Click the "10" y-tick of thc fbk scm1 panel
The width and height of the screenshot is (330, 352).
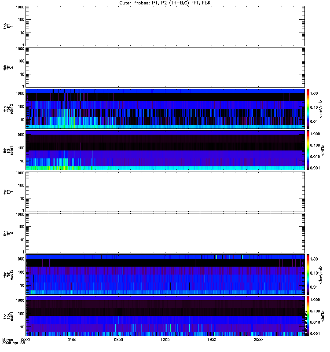pyautogui.click(x=22, y=327)
